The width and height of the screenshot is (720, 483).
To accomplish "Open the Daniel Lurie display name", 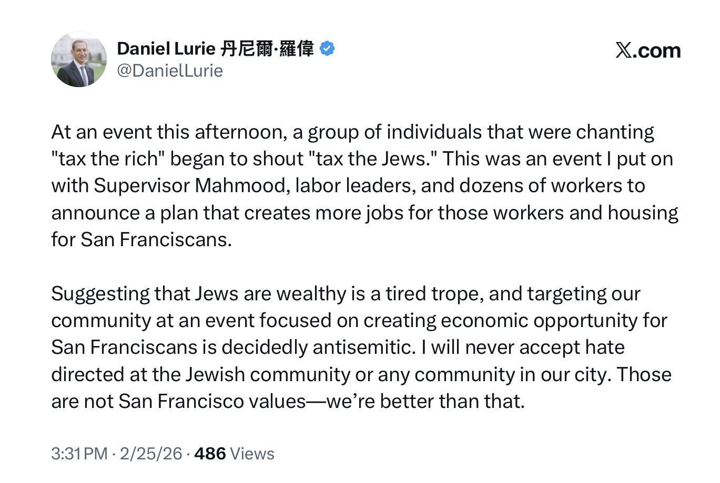I will [x=166, y=49].
